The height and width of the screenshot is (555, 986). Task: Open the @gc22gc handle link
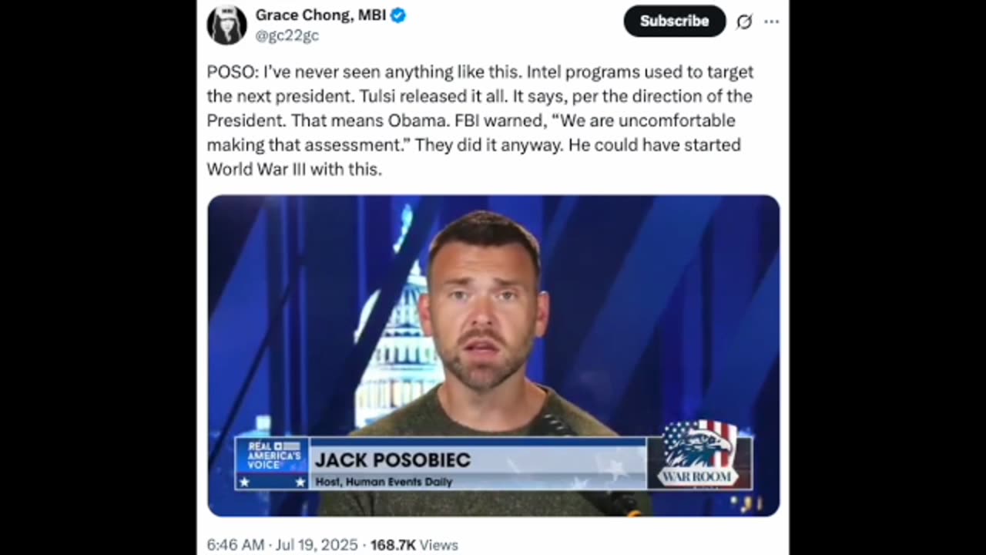[287, 35]
